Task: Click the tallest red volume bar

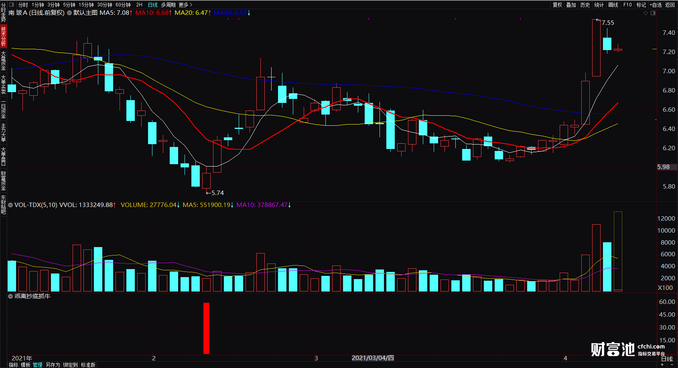Action: pos(596,258)
